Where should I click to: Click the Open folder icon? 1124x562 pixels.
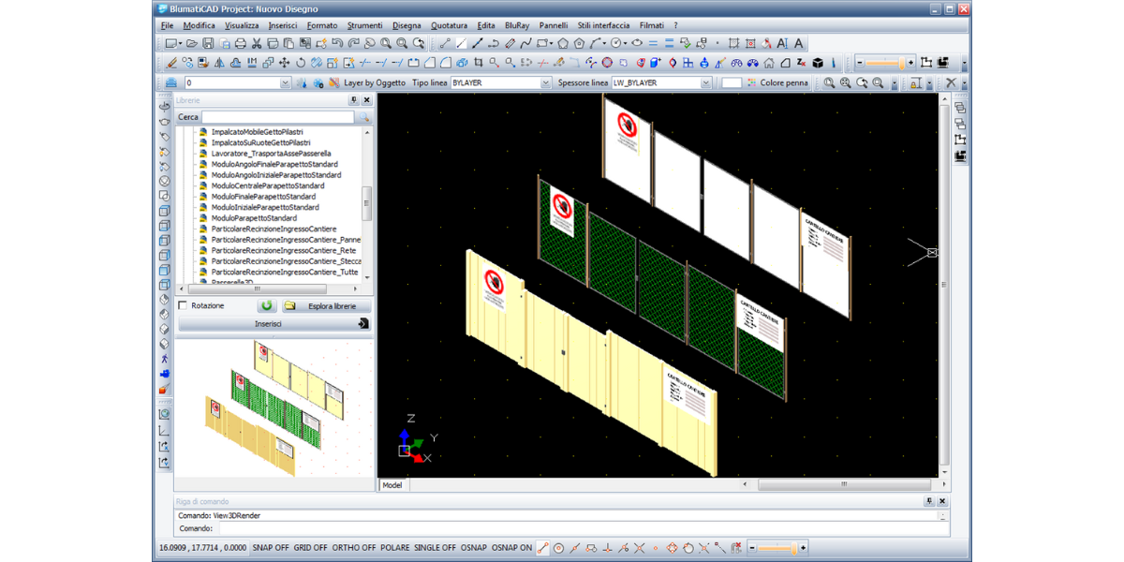coord(192,43)
